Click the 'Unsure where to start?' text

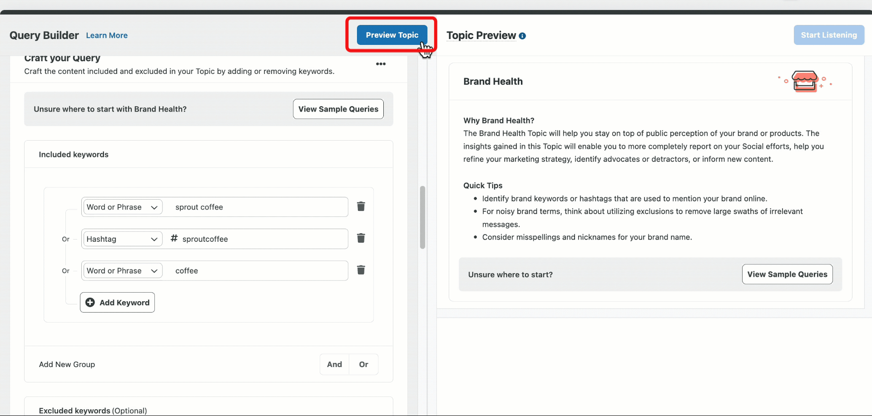tap(510, 275)
